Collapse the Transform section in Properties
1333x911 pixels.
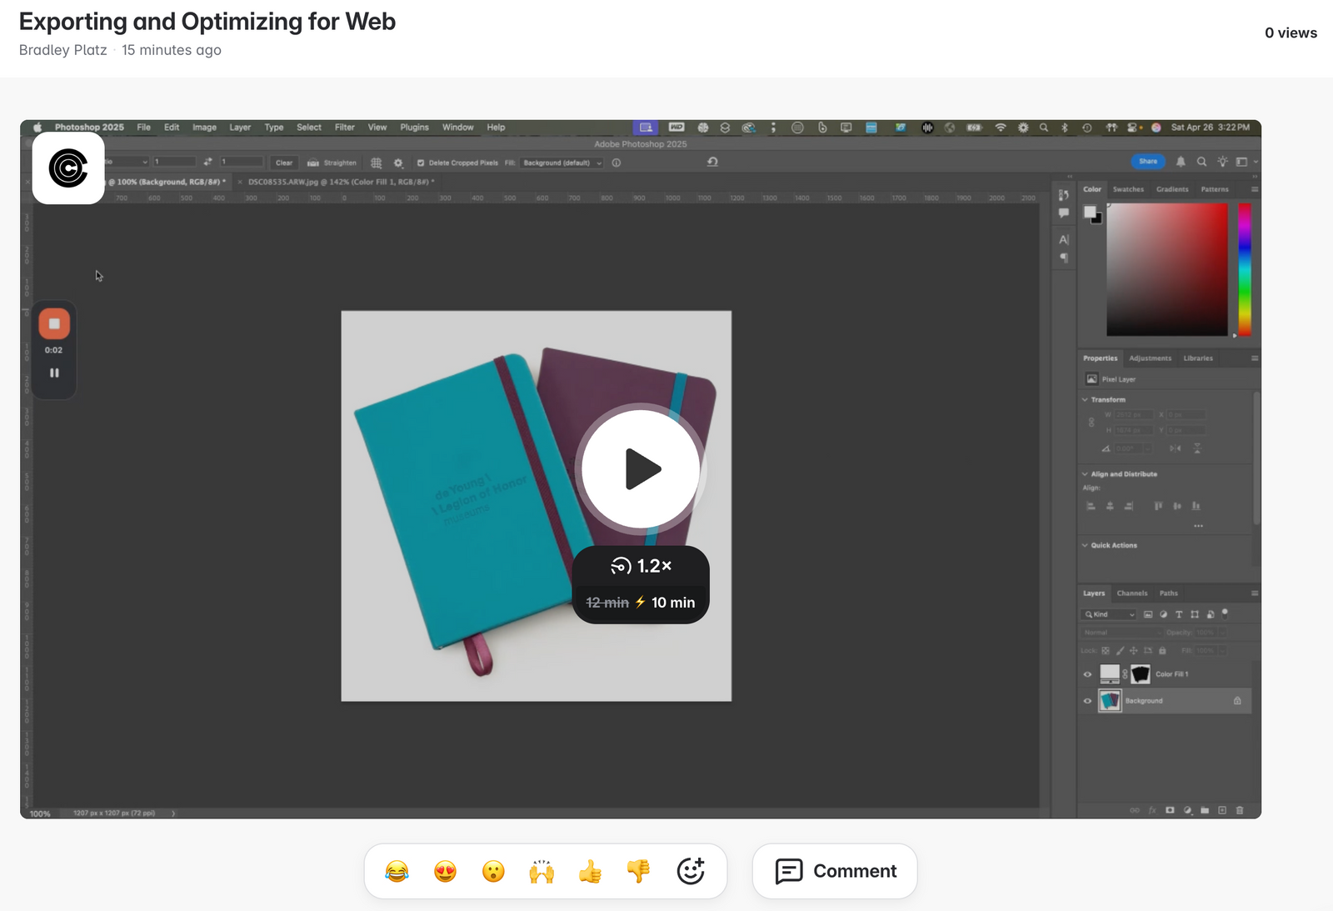pos(1085,400)
